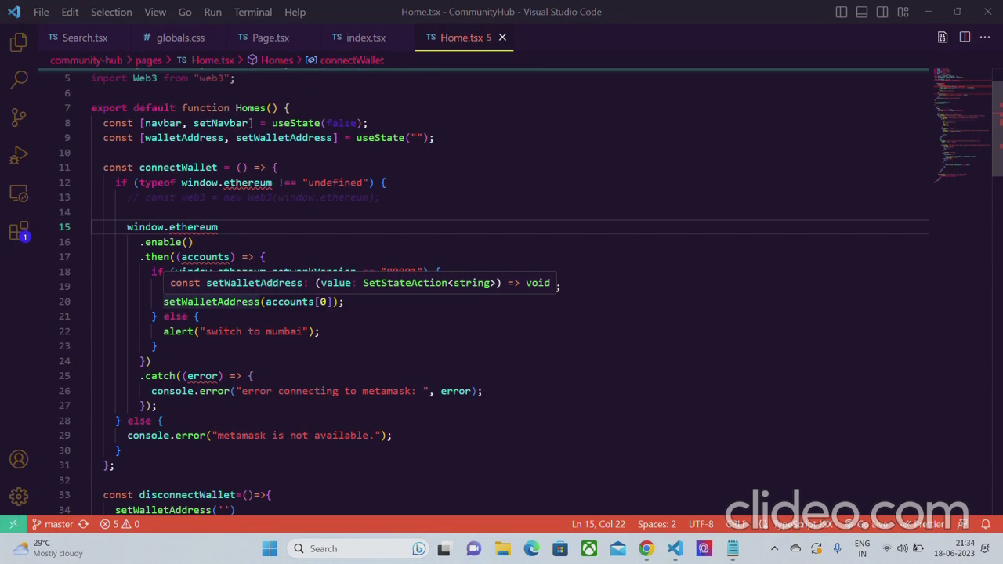Click alert("switch to mumbai") on line 22
Image resolution: width=1003 pixels, height=564 pixels.
point(241,331)
